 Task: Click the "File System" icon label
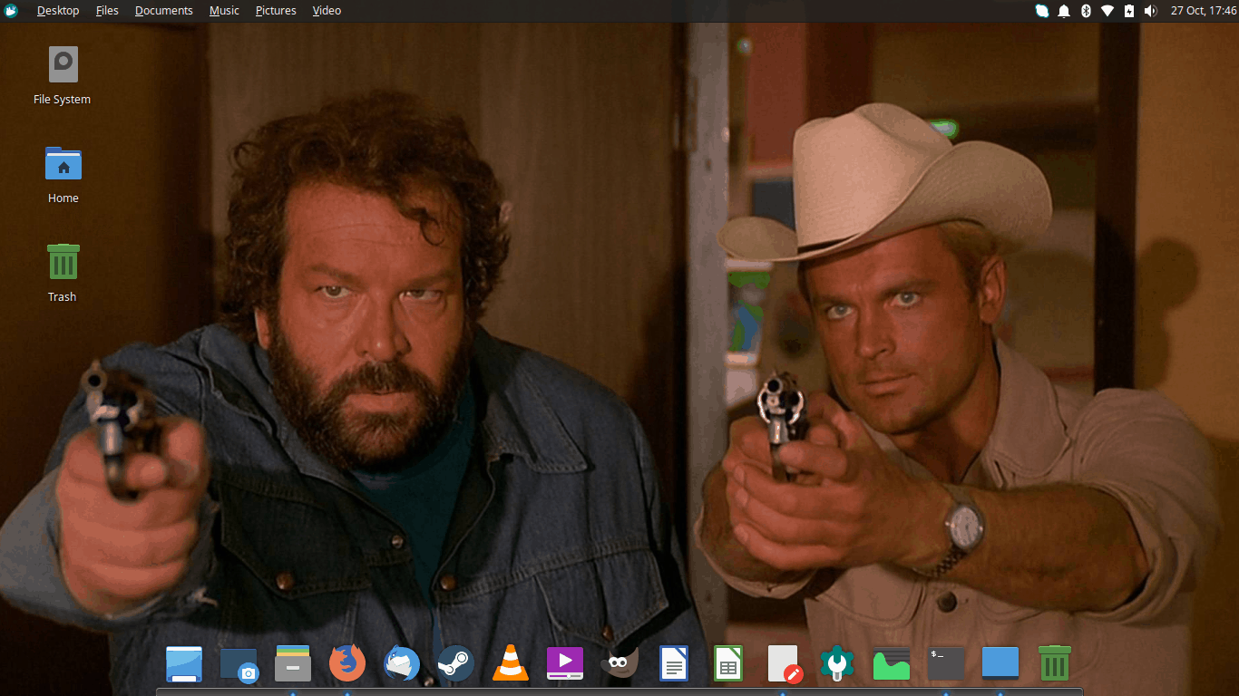pos(63,100)
